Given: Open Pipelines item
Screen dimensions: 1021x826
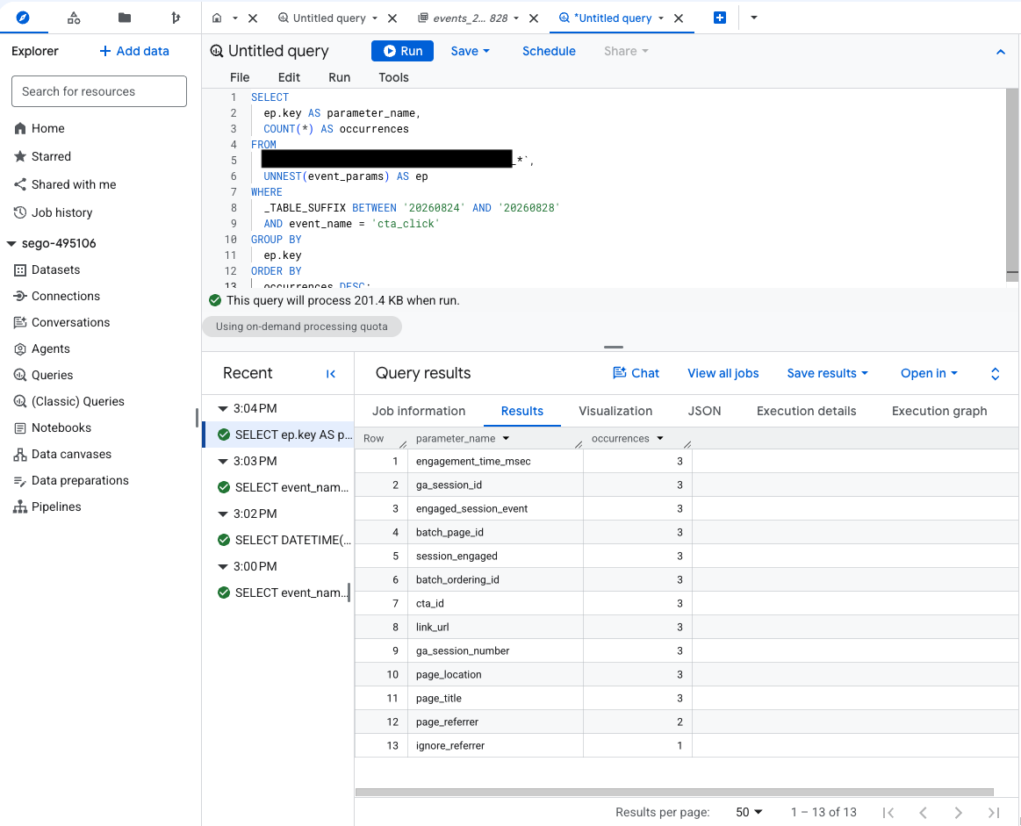Looking at the screenshot, I should coord(47,507).
